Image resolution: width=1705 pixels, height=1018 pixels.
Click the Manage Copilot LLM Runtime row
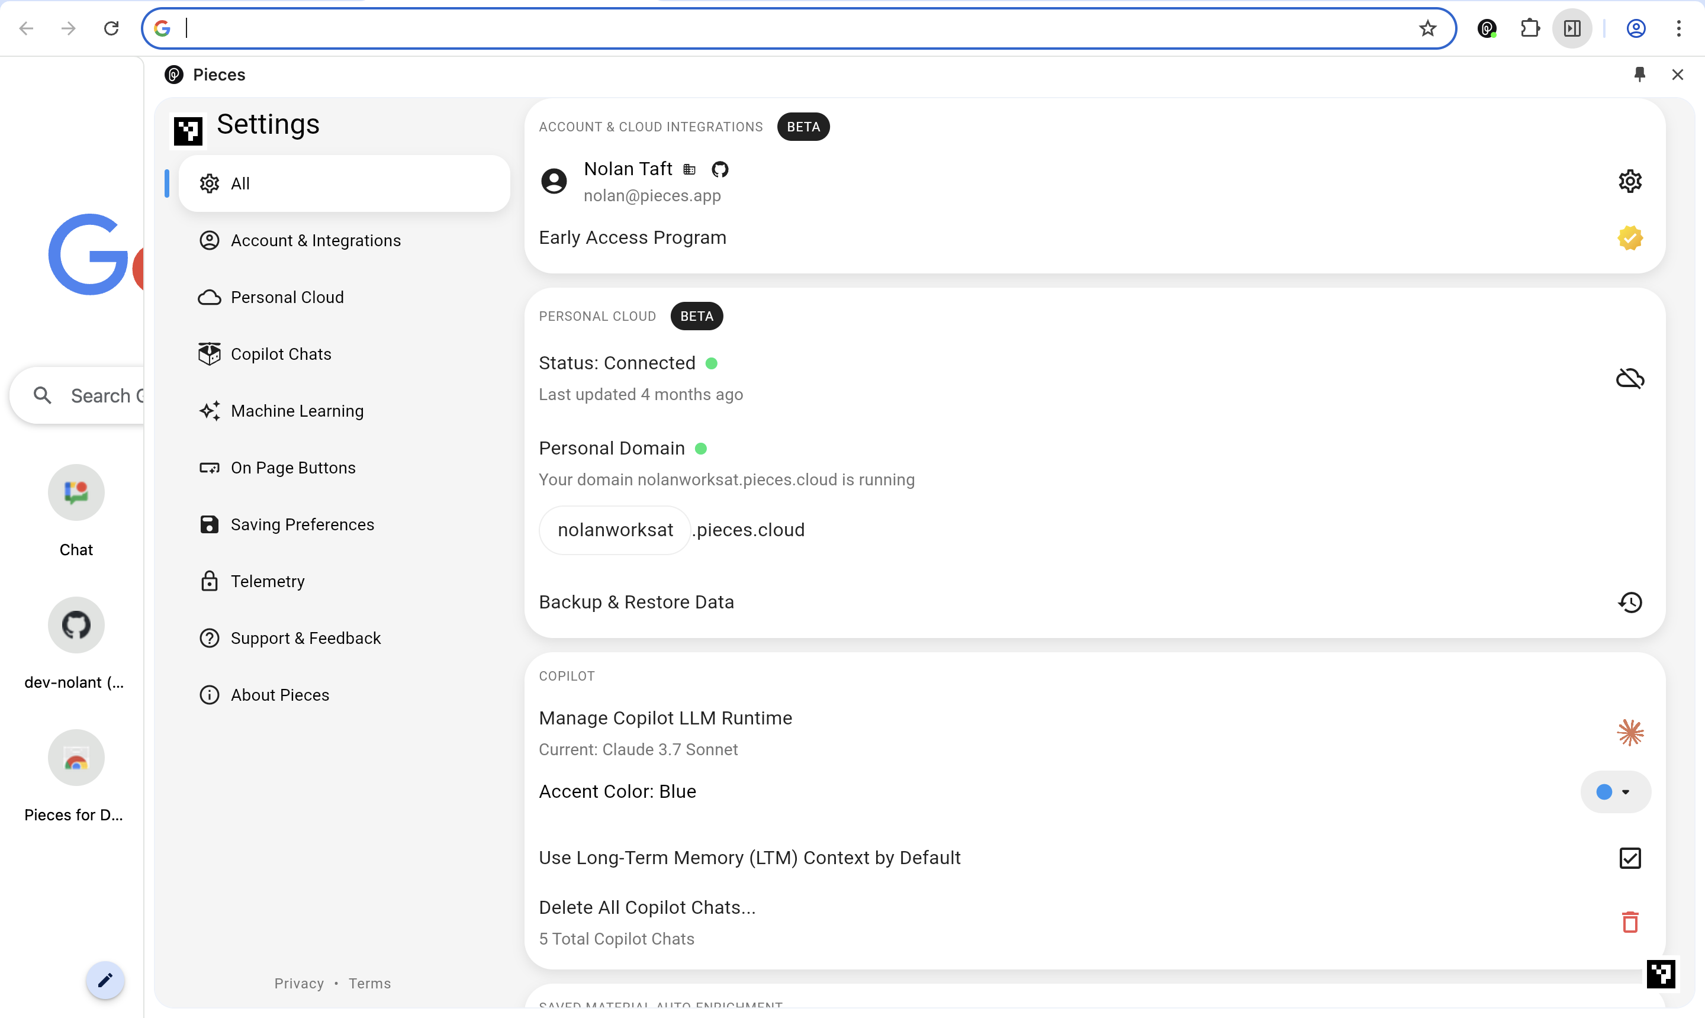click(1095, 733)
